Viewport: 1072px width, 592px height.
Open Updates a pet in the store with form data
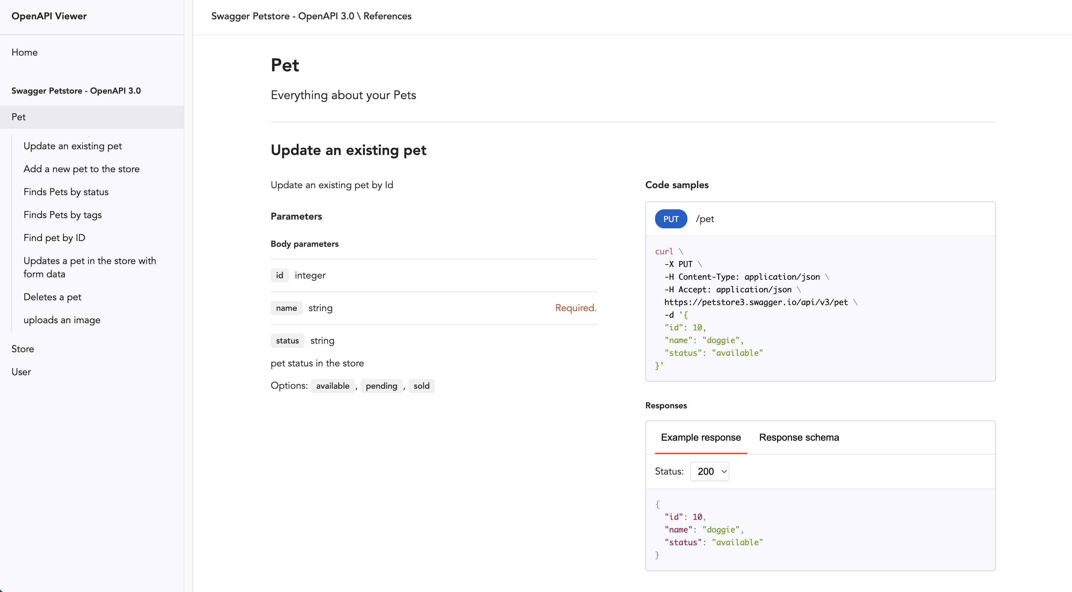pyautogui.click(x=89, y=267)
